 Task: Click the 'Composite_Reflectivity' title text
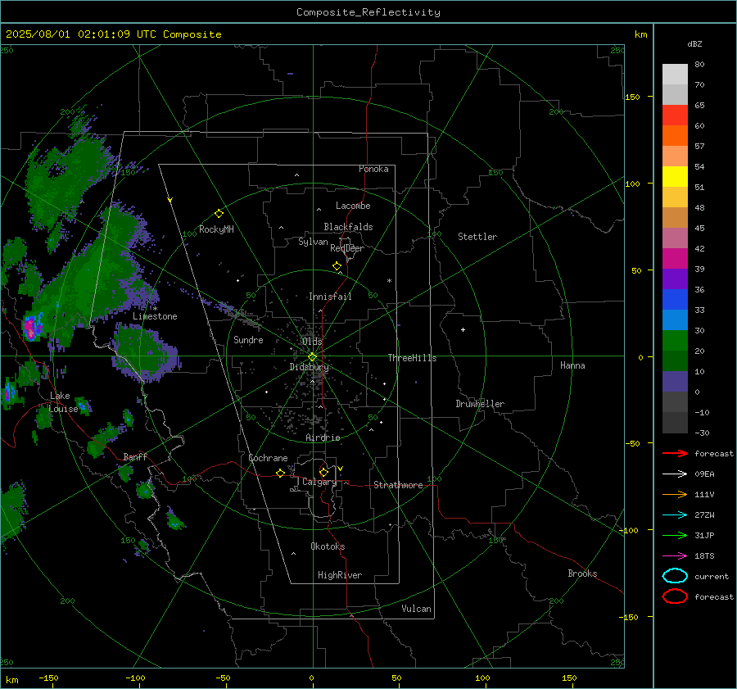368,12
